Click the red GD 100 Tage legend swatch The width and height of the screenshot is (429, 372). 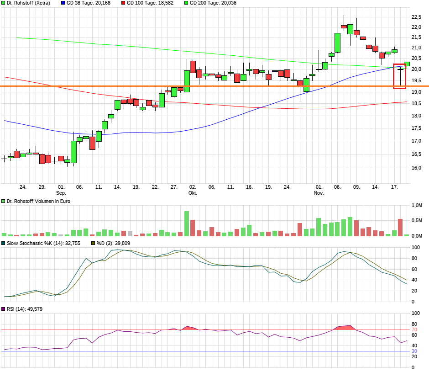(x=123, y=3)
